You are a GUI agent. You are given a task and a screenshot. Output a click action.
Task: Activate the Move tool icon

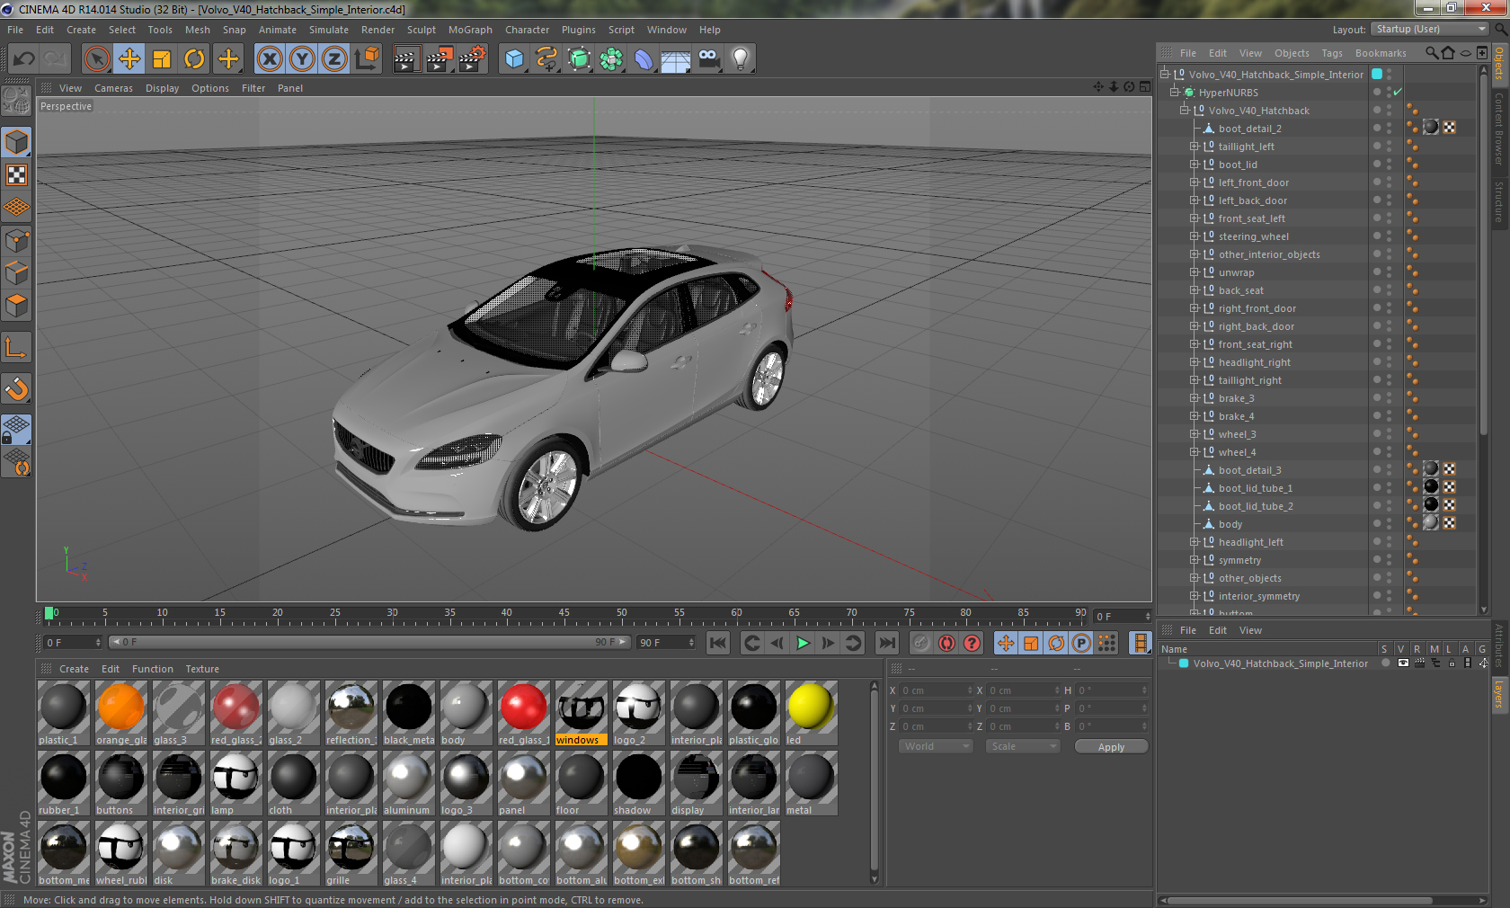129,59
